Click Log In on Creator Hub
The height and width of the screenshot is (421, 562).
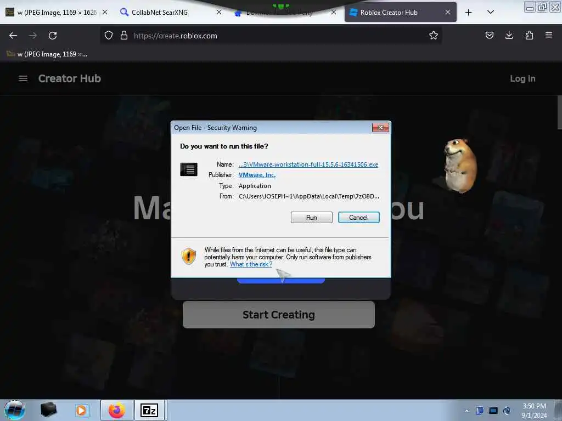click(522, 79)
